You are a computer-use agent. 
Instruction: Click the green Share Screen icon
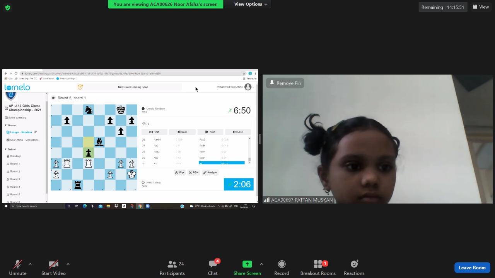[247, 264]
